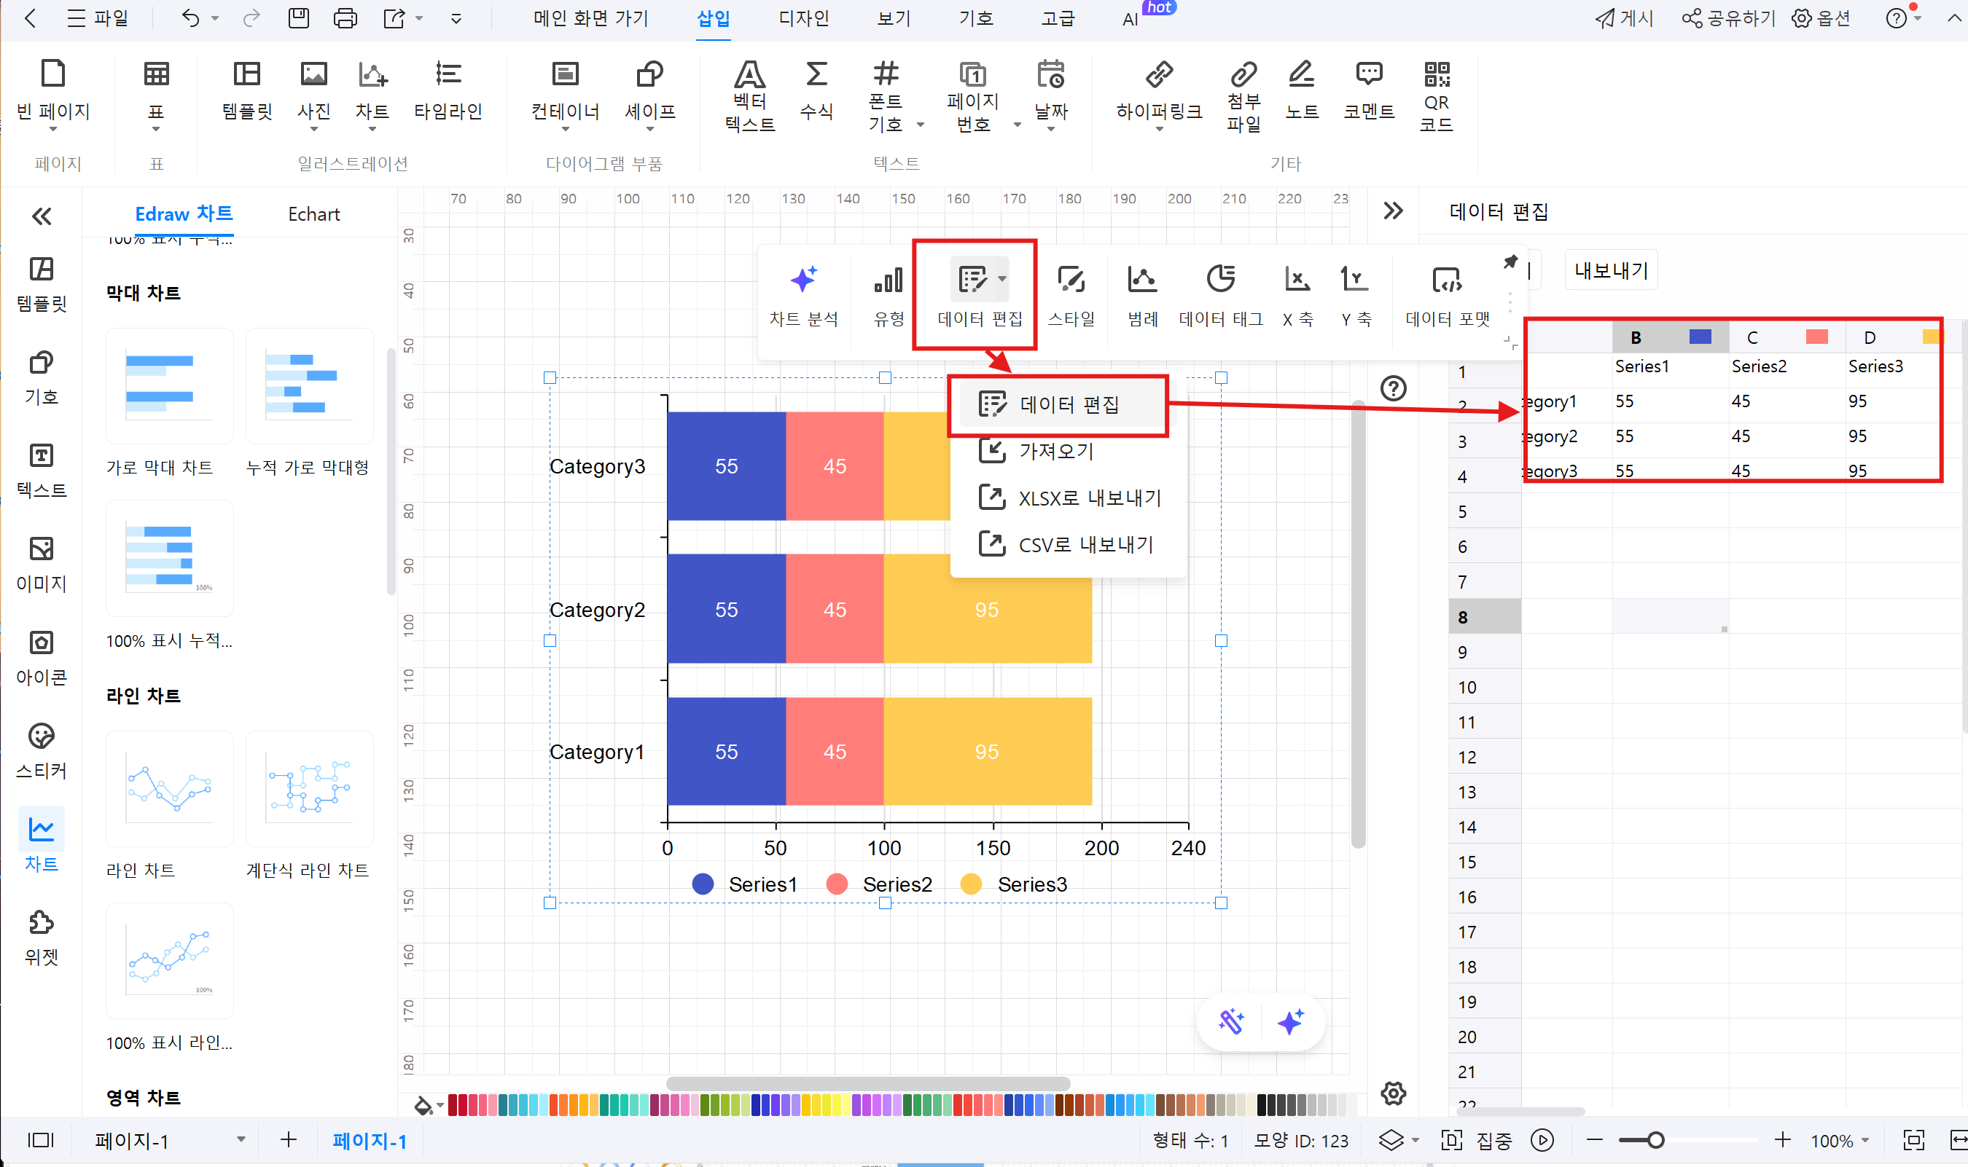Viewport: 1968px width, 1167px height.
Task: Select the Line Chart (라인 차트) thumbnail
Action: (x=169, y=788)
